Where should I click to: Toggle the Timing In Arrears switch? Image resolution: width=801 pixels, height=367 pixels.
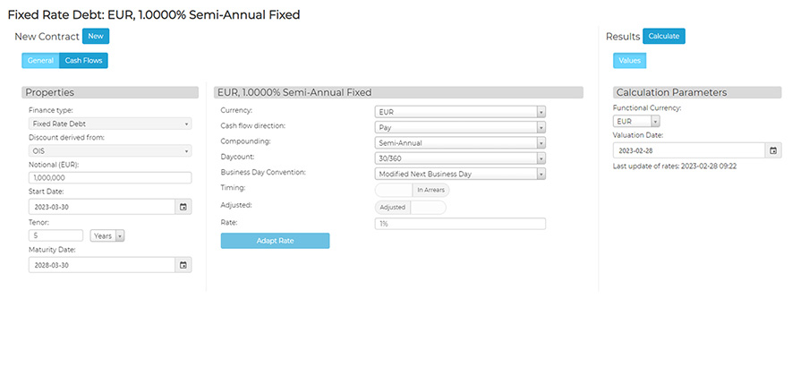[412, 190]
